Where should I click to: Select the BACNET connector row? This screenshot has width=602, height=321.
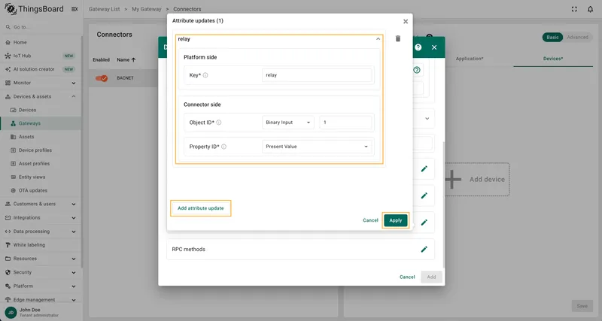(123, 78)
